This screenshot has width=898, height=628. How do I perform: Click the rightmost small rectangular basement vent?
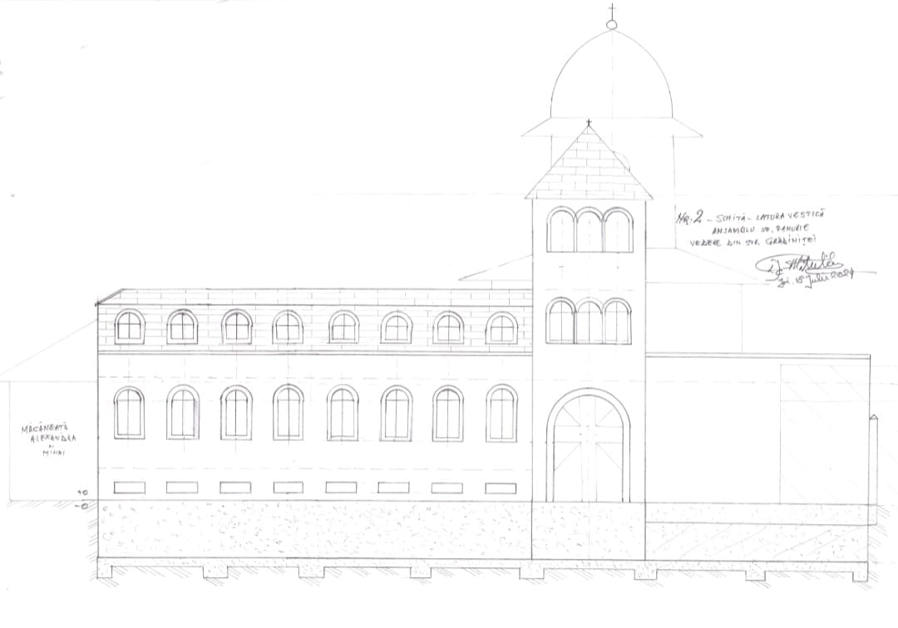tap(501, 488)
